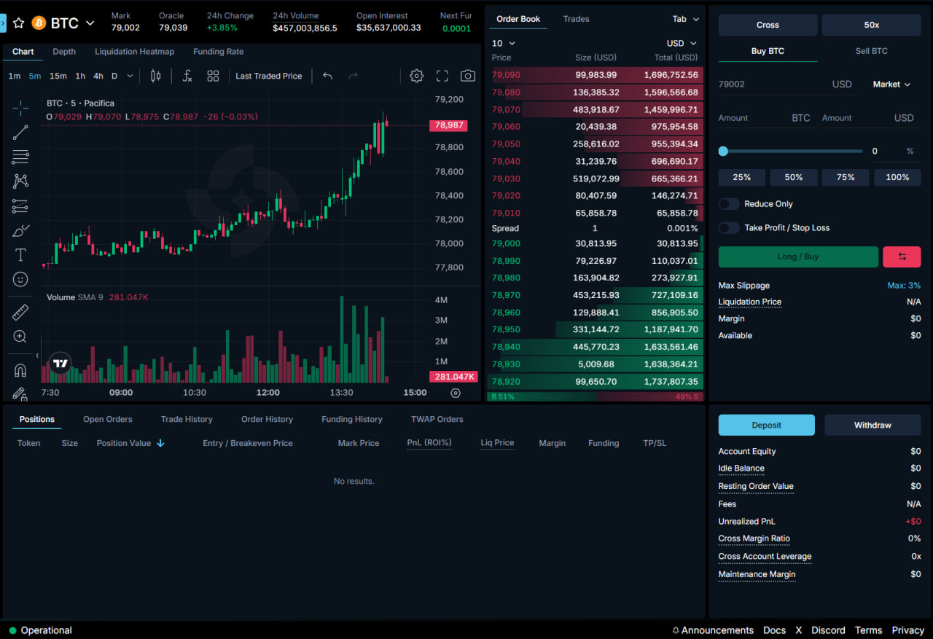Viewport: 933px width, 639px height.
Task: Favorite BTC with the star icon
Action: click(19, 23)
